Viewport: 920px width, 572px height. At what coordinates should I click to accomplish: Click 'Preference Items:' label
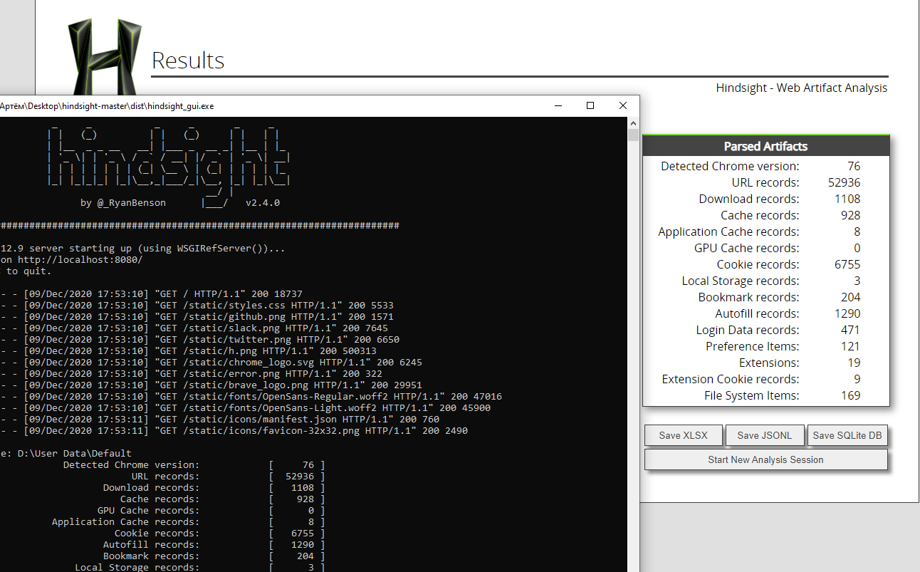click(753, 346)
